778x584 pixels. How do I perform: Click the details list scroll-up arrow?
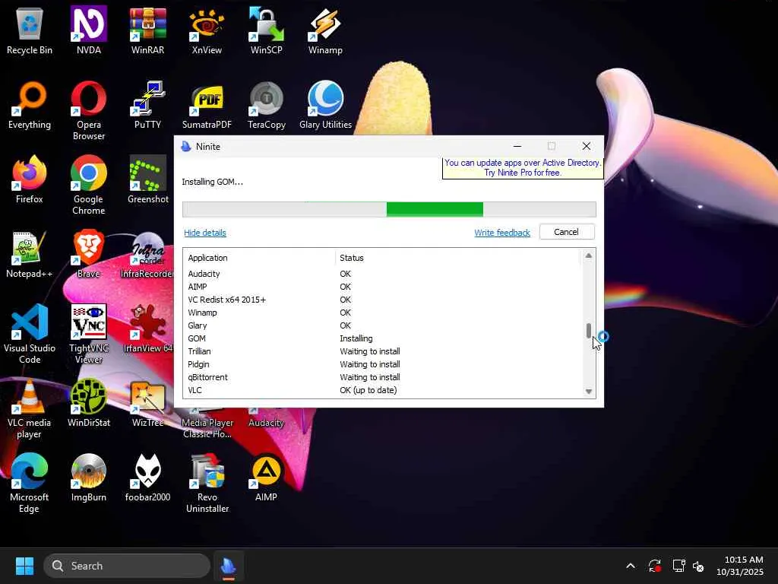(x=589, y=255)
